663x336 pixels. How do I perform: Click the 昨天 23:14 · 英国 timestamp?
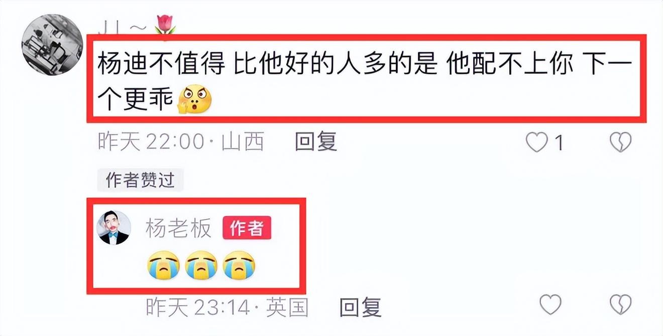[x=227, y=306]
